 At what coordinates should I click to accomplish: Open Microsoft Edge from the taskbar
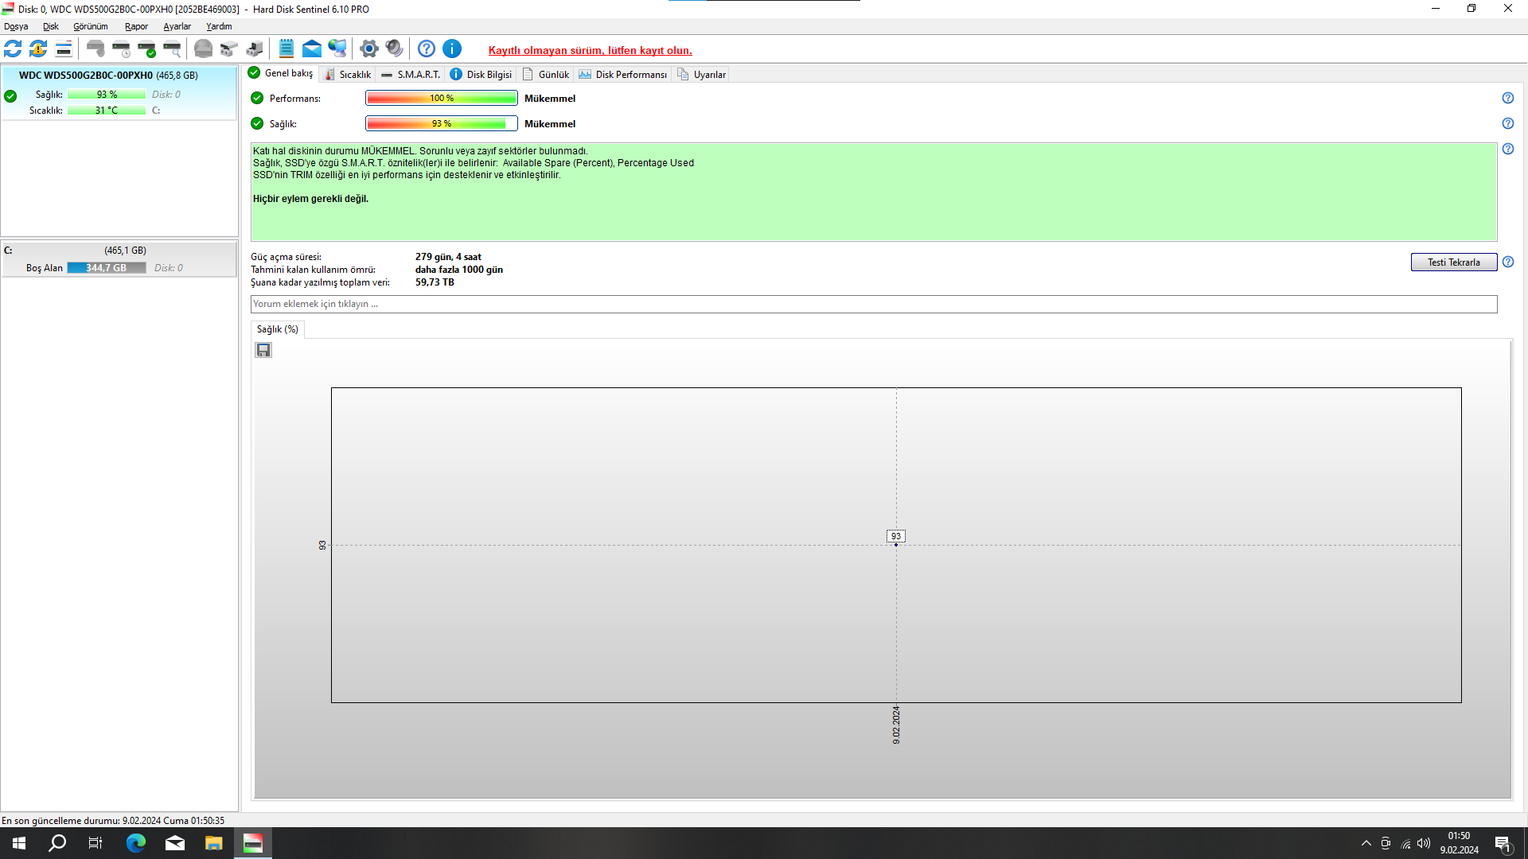[x=136, y=843]
